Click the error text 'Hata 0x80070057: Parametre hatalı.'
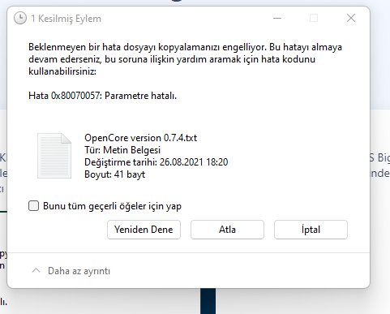This screenshot has width=390, height=314. pos(102,96)
